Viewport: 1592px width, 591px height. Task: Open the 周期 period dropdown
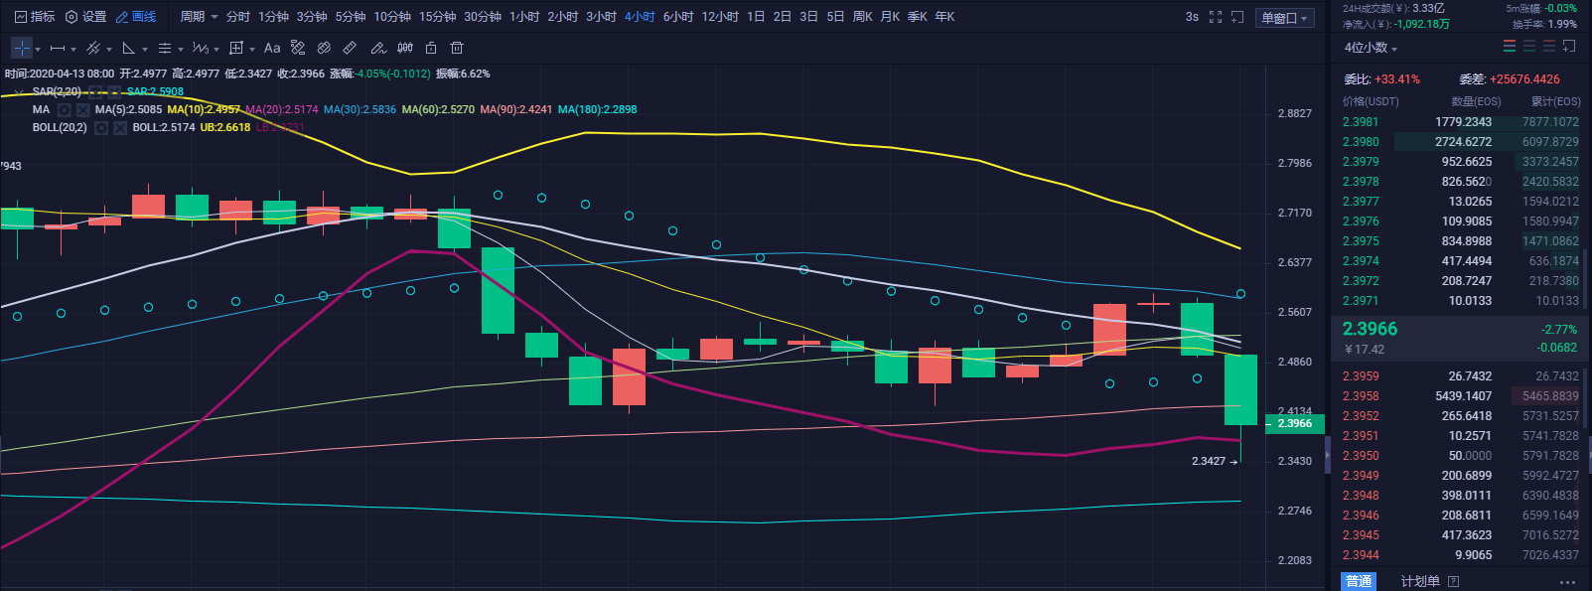tap(199, 17)
